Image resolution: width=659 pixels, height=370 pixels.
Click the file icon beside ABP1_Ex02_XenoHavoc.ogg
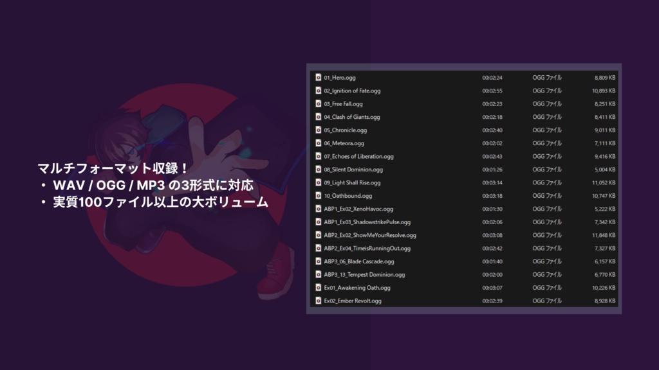(318, 209)
